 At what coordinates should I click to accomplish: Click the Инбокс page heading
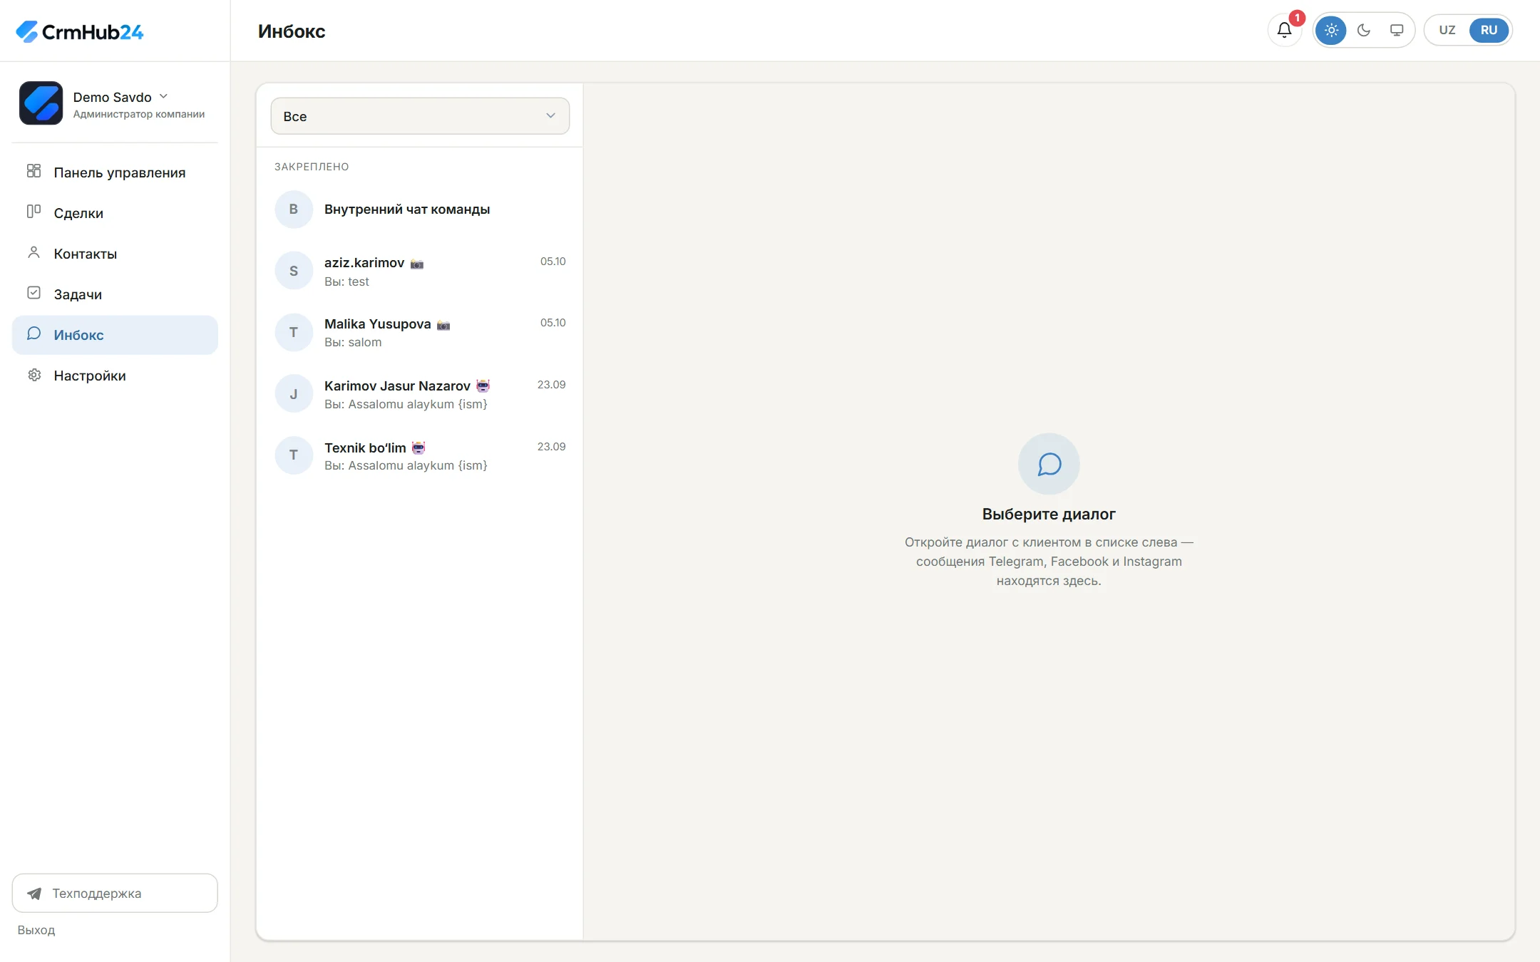click(x=292, y=31)
